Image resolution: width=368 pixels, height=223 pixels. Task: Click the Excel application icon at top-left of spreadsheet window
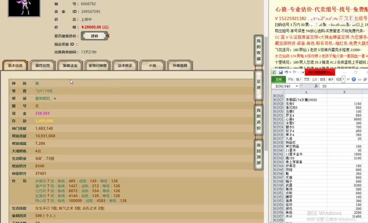point(274,72)
